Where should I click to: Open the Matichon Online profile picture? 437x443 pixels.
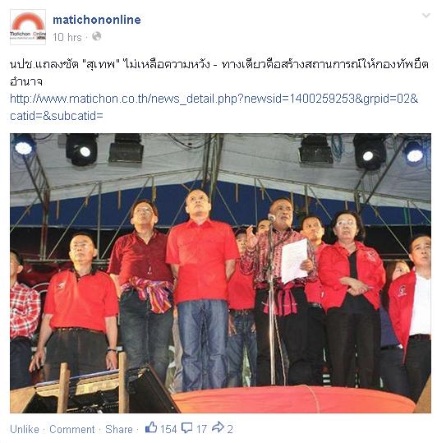click(x=28, y=27)
